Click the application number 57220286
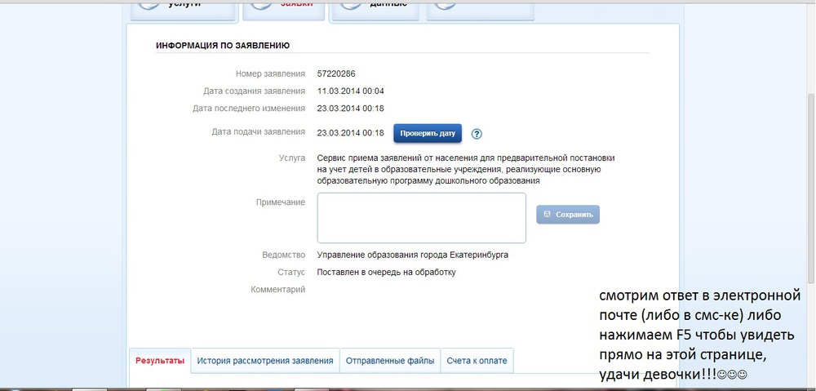Image resolution: width=816 pixels, height=391 pixels. 336,73
